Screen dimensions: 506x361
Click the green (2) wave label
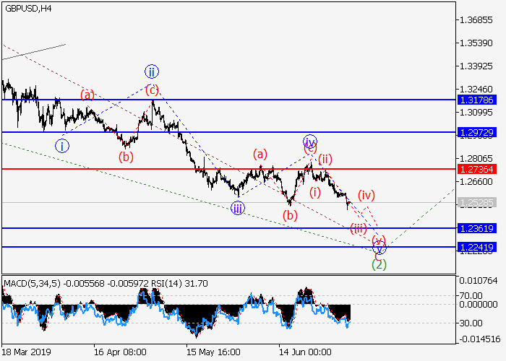[x=379, y=264]
